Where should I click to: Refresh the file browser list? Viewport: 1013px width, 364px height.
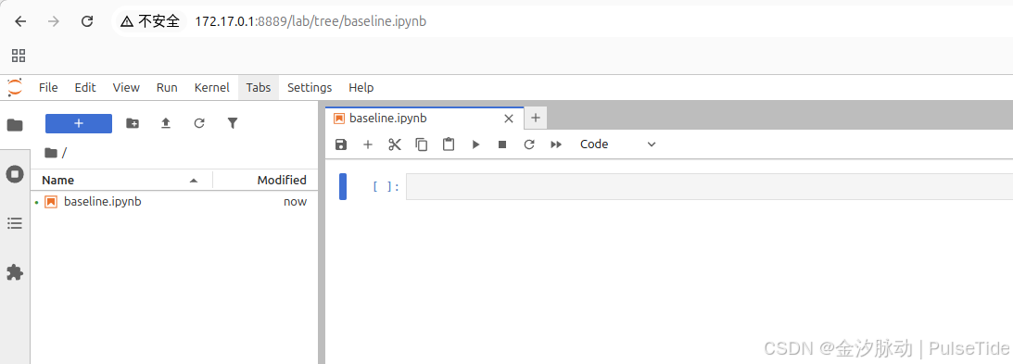pyautogui.click(x=199, y=123)
